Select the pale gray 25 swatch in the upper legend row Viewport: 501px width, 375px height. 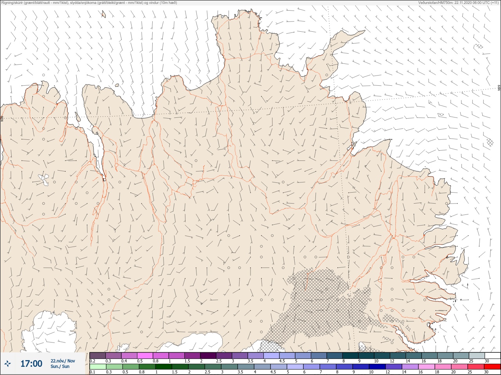(477, 355)
